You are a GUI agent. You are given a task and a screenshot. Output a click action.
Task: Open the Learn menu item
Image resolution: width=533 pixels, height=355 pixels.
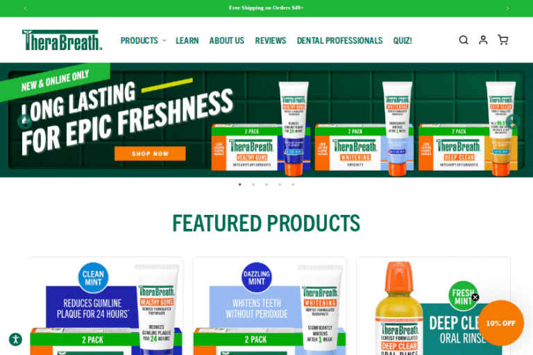[187, 40]
